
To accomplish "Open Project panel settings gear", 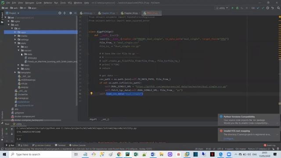I will (x=71, y=13).
